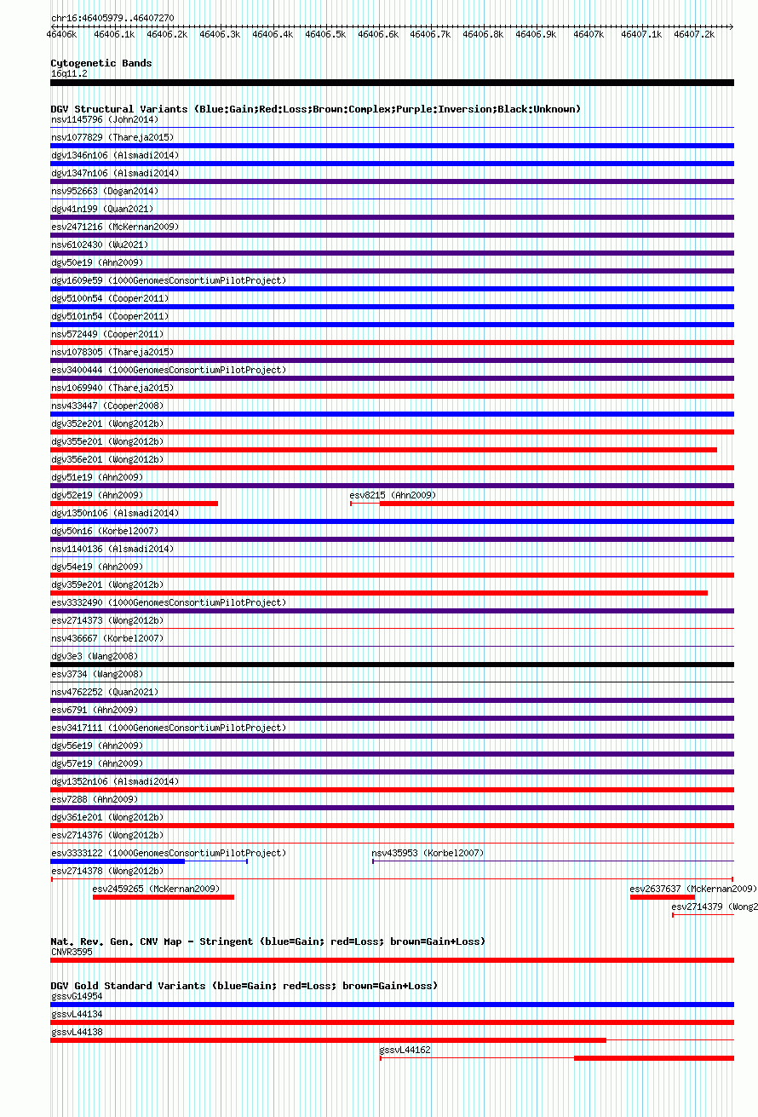The width and height of the screenshot is (758, 1117).
Task: Open dgv356e201 (Wong2012b) label
Action: 107,459
